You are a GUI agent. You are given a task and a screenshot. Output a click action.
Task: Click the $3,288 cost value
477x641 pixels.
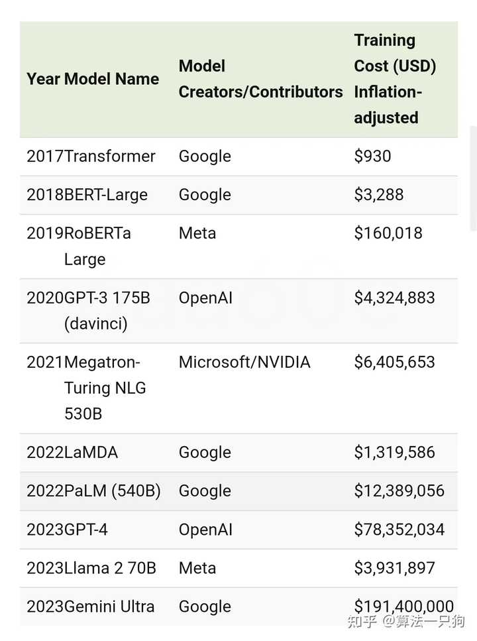pos(379,195)
